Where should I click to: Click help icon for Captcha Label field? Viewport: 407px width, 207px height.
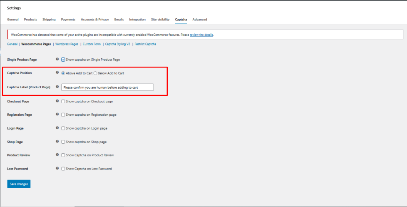coord(57,87)
